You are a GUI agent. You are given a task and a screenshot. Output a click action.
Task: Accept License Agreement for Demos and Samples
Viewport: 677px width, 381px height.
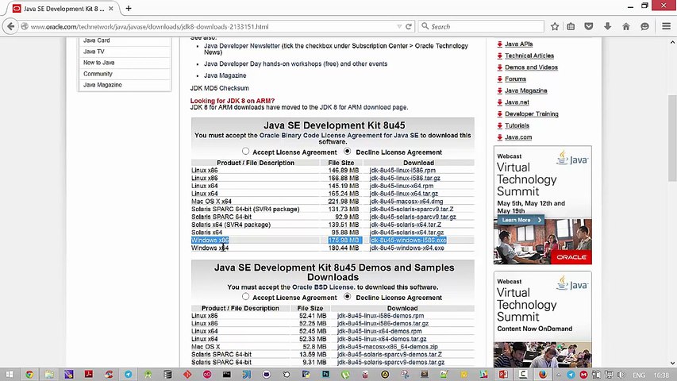coord(246,296)
